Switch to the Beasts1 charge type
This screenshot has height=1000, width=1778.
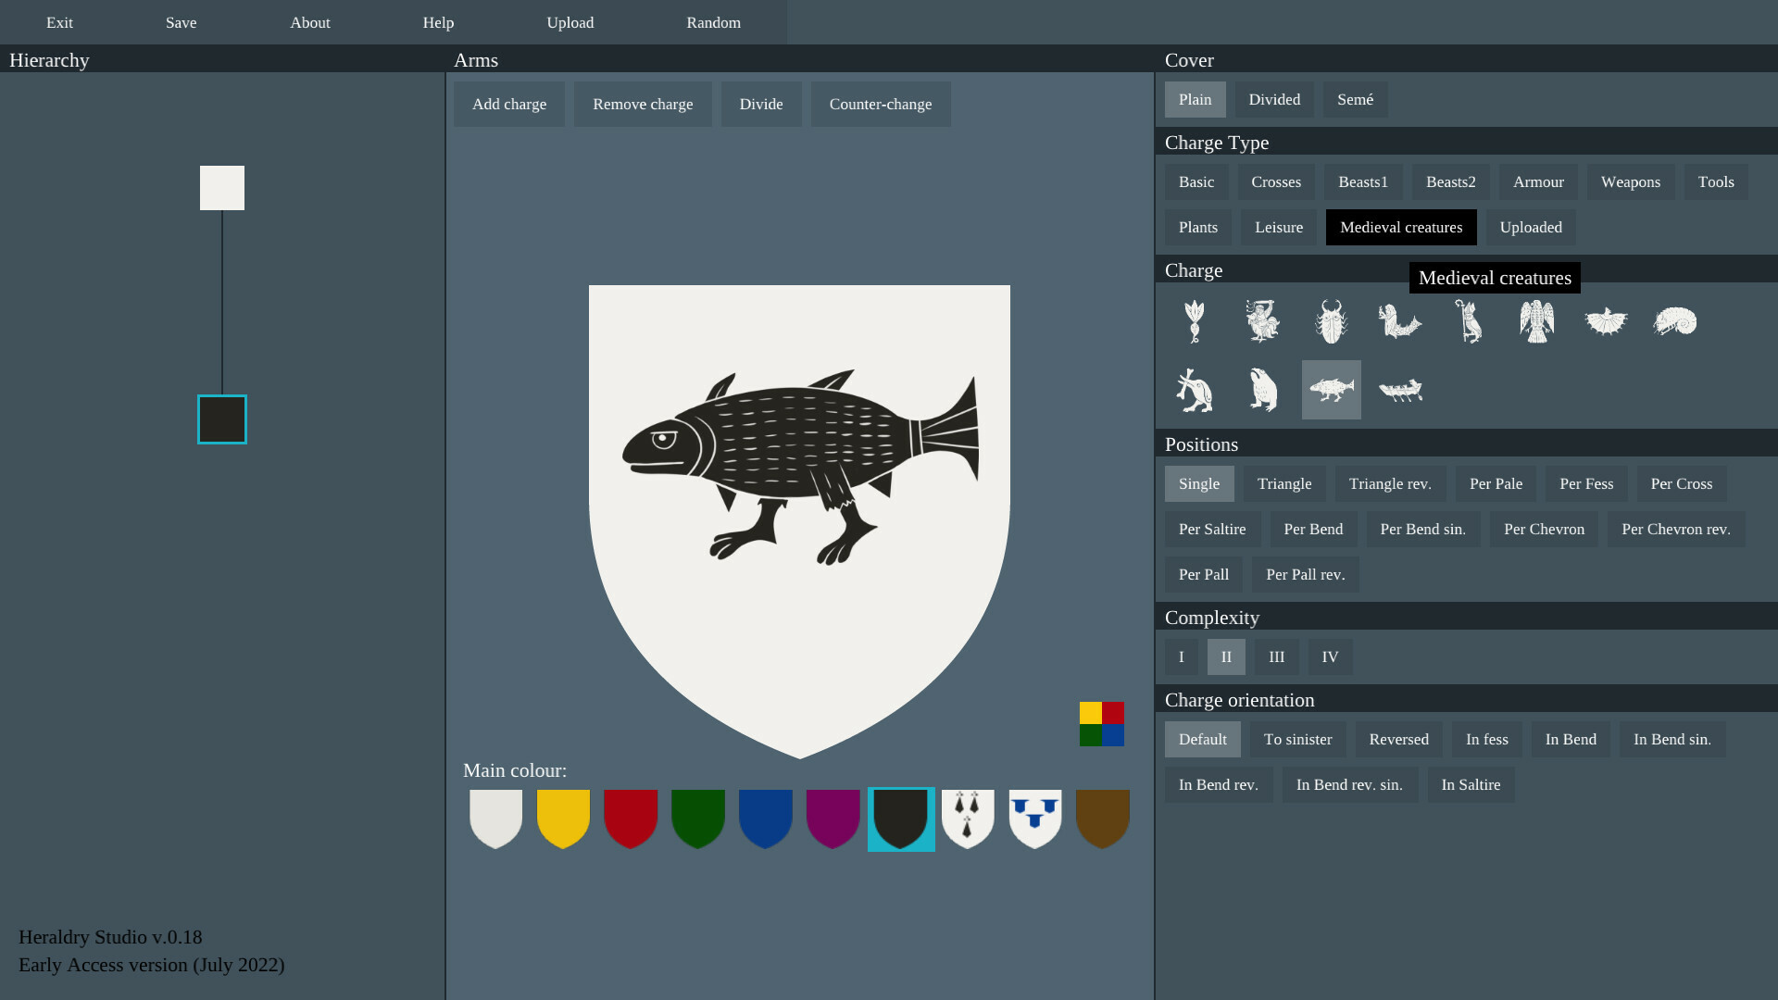pos(1362,181)
